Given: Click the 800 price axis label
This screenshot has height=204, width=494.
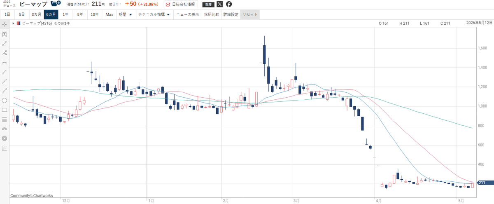Looking at the screenshot, I should 480,126.
